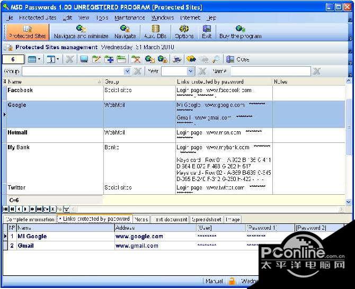Open the Maintenance menu

tap(129, 17)
